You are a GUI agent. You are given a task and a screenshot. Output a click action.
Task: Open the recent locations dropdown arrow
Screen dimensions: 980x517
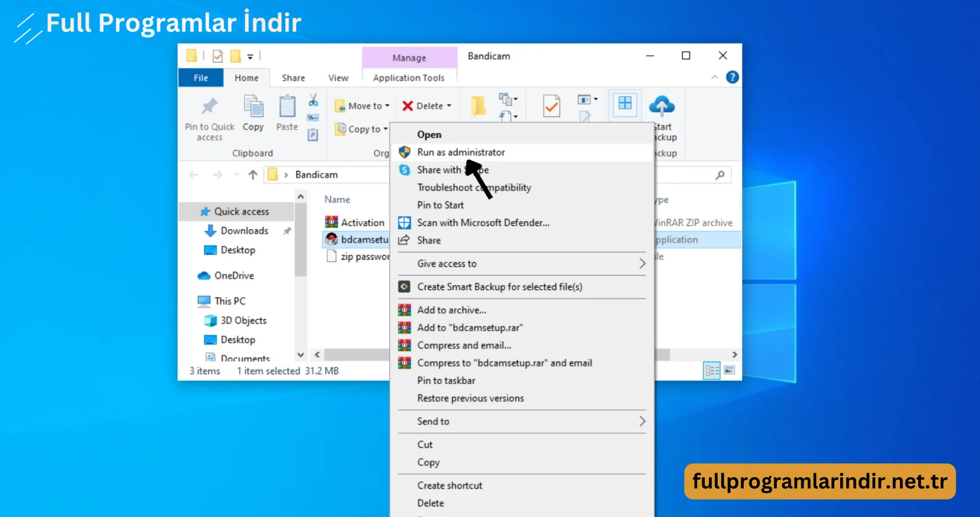(236, 175)
